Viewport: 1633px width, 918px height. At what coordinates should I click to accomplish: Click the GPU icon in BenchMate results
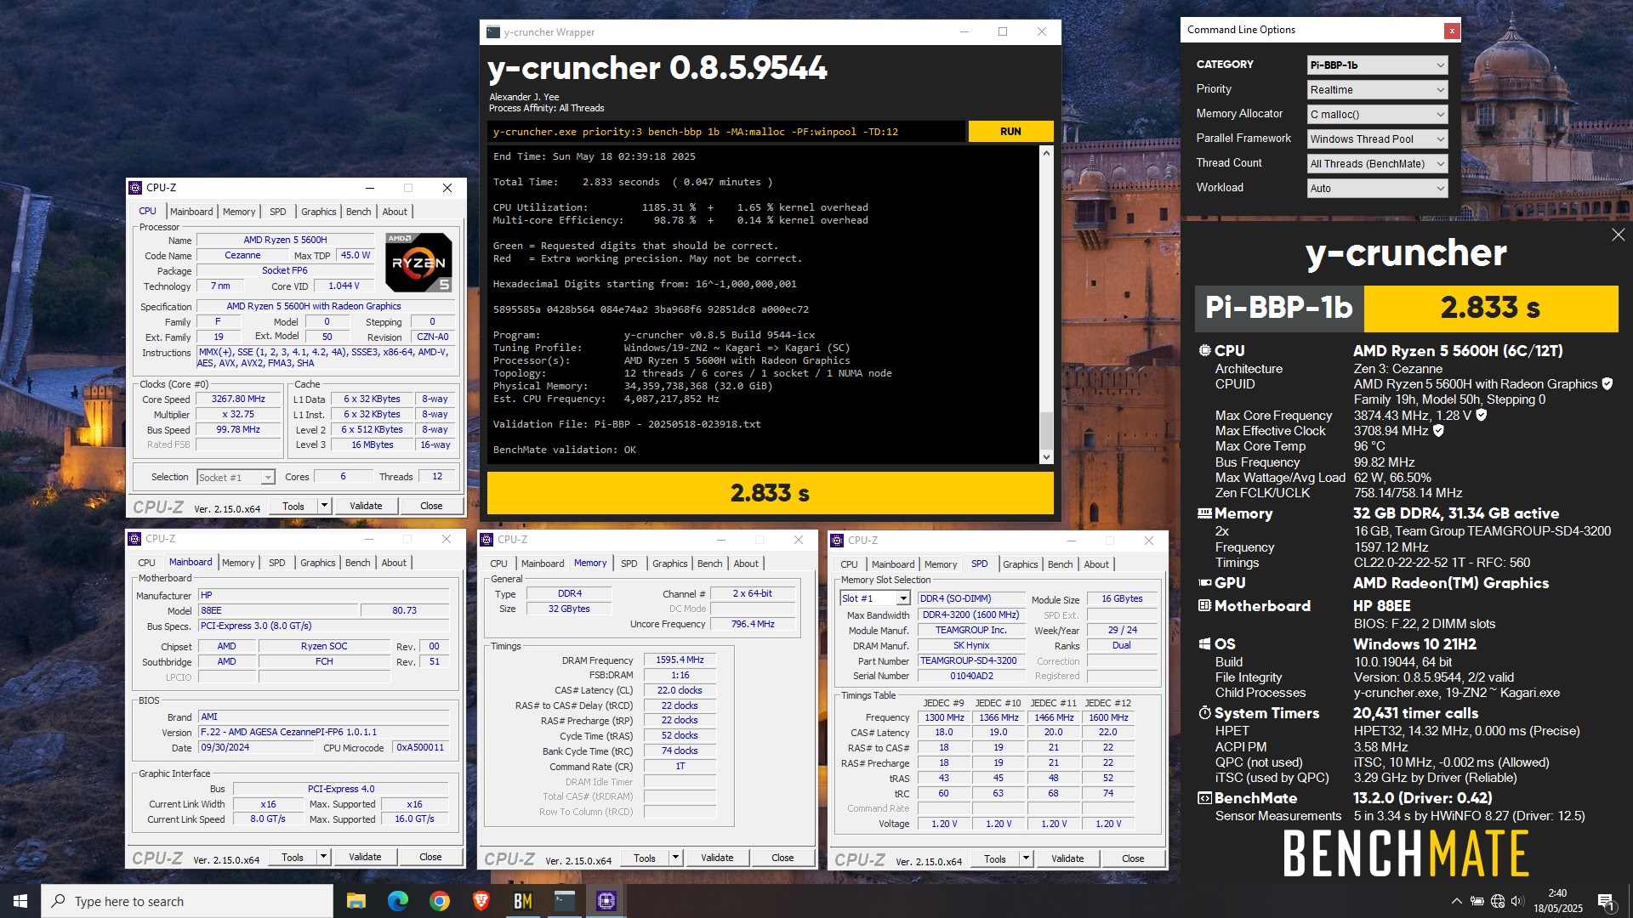(1204, 583)
